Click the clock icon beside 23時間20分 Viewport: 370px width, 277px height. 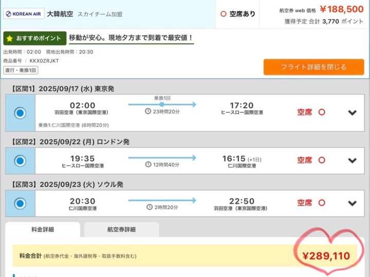point(148,111)
